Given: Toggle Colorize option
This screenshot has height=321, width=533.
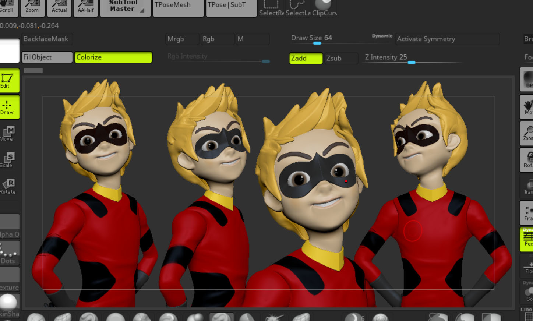Looking at the screenshot, I should click(113, 57).
